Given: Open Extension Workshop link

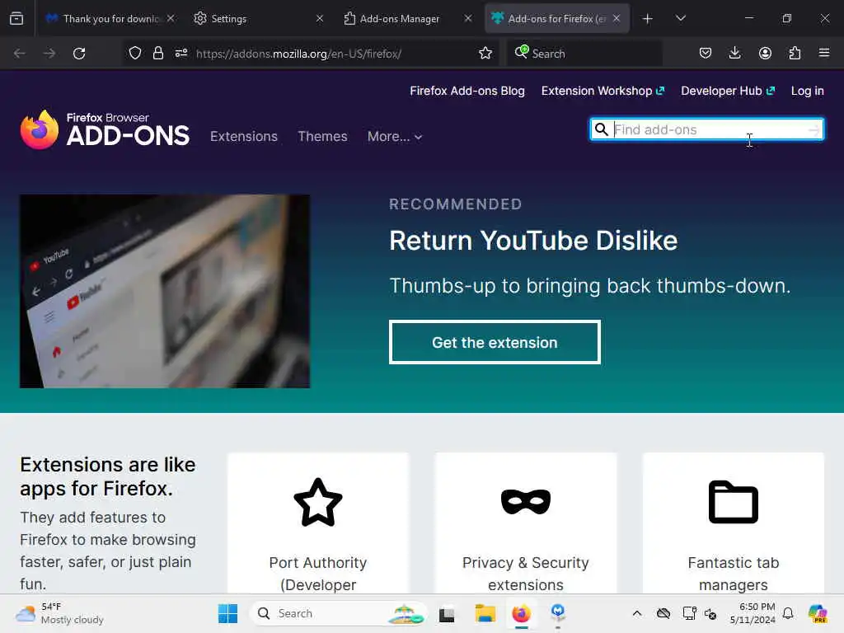Looking at the screenshot, I should pyautogui.click(x=603, y=91).
